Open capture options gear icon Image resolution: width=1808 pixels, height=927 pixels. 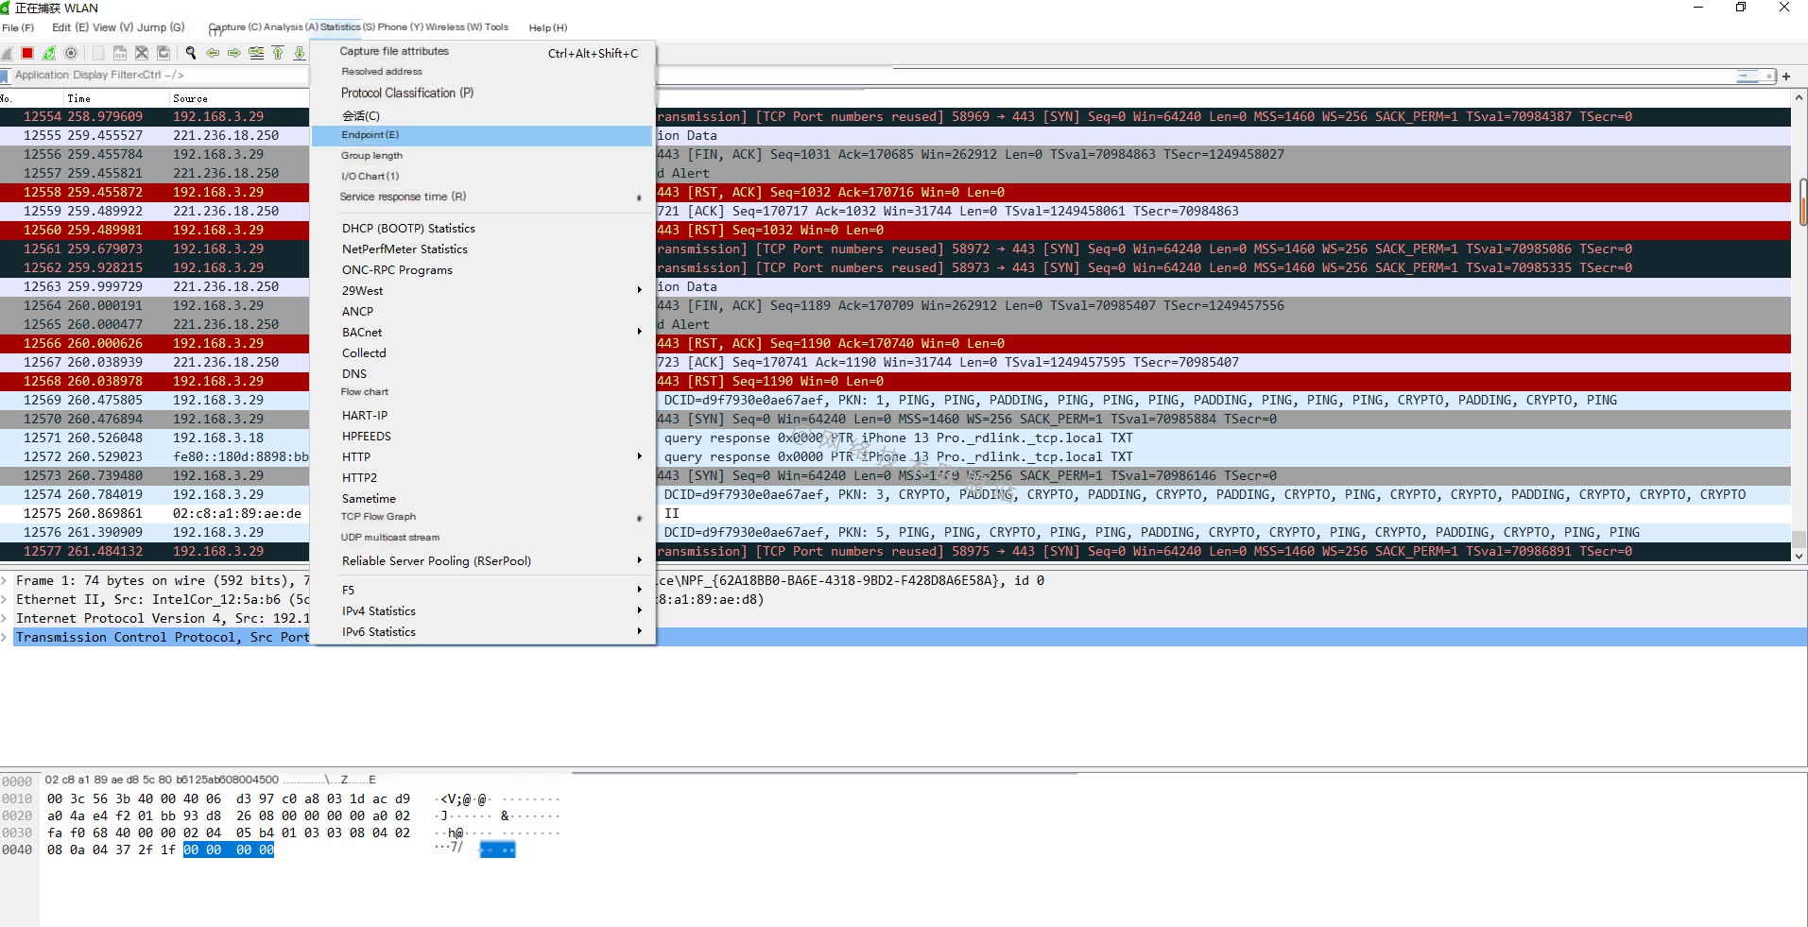tap(71, 53)
